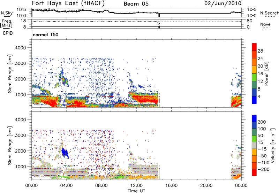
Task: Click the "Freq. [MHz]" axis label
Action: click(x=6, y=24)
